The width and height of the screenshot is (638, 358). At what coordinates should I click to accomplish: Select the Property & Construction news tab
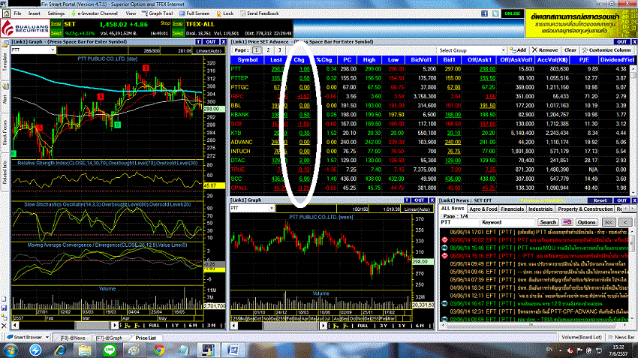coord(585,209)
